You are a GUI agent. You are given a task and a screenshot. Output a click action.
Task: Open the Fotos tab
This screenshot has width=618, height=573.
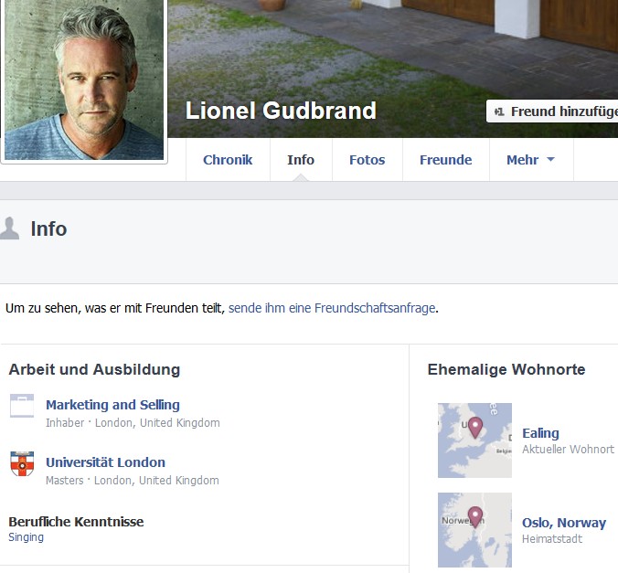click(x=367, y=160)
